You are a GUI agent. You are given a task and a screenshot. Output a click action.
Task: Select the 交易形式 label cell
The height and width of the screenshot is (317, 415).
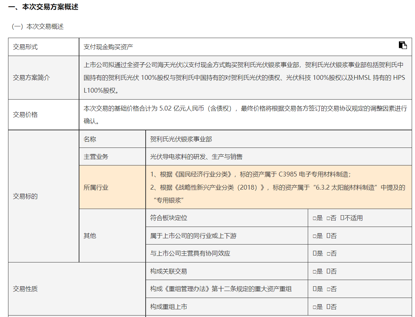[44, 47]
